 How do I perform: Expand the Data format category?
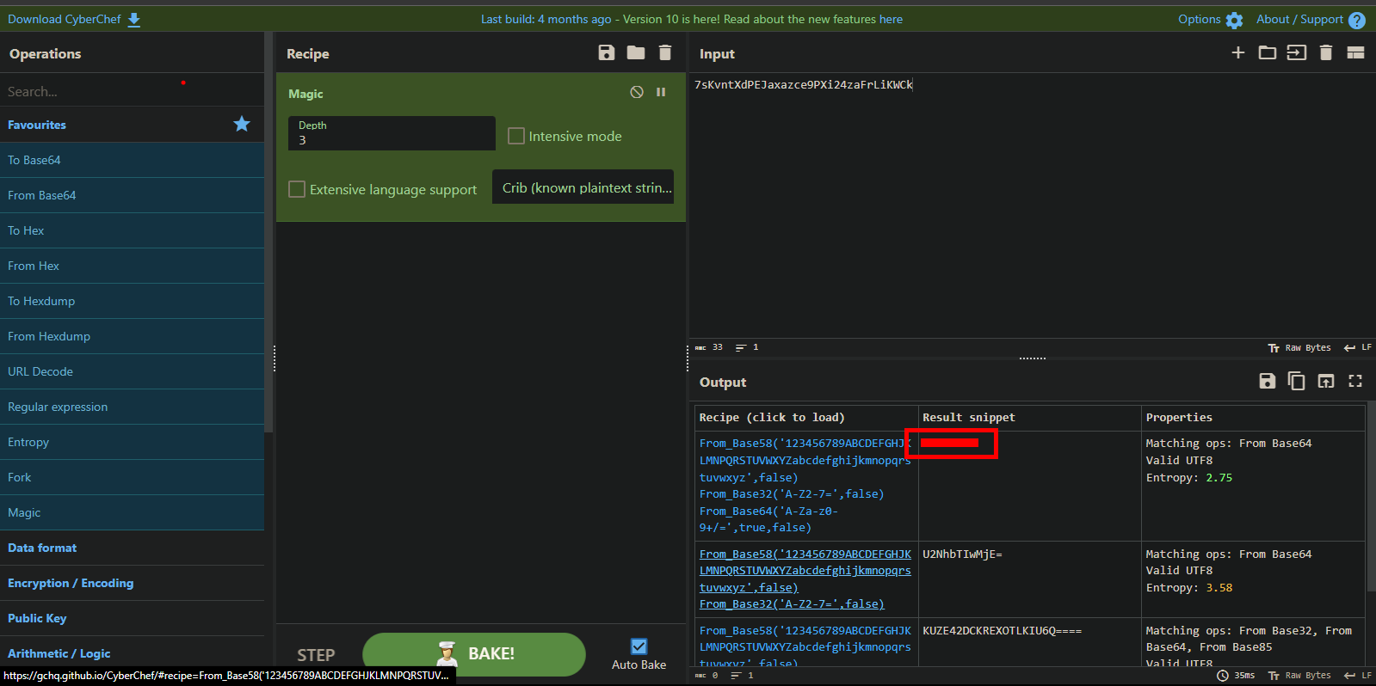[42, 548]
